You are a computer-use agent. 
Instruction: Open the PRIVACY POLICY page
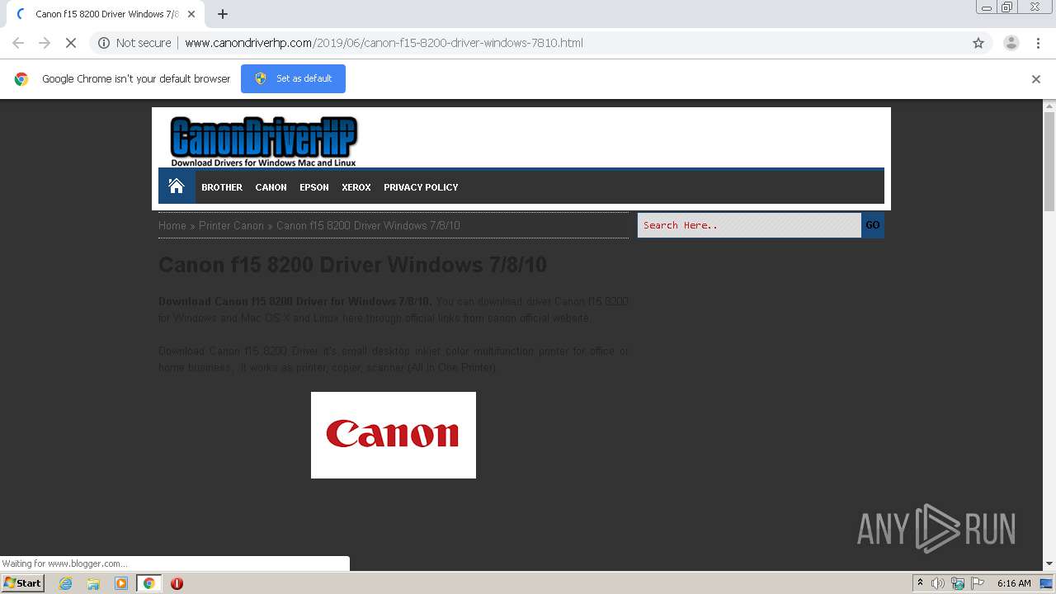point(421,187)
